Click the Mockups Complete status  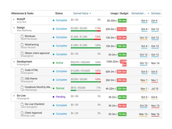coord(61,37)
